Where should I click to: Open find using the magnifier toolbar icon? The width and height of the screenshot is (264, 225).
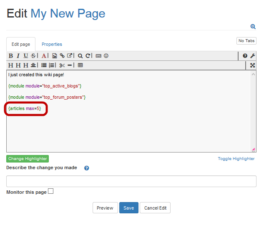point(80,56)
